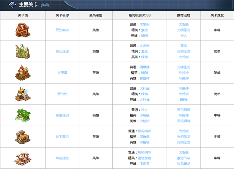234x169 pixels.
Task: Click the 炎龙蜥龙 recommended pet link
Action: coord(184,164)
